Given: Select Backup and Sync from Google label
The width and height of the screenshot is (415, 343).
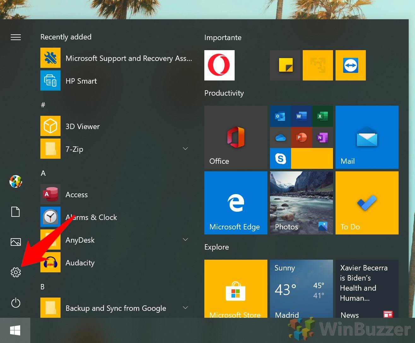Looking at the screenshot, I should click(x=116, y=308).
